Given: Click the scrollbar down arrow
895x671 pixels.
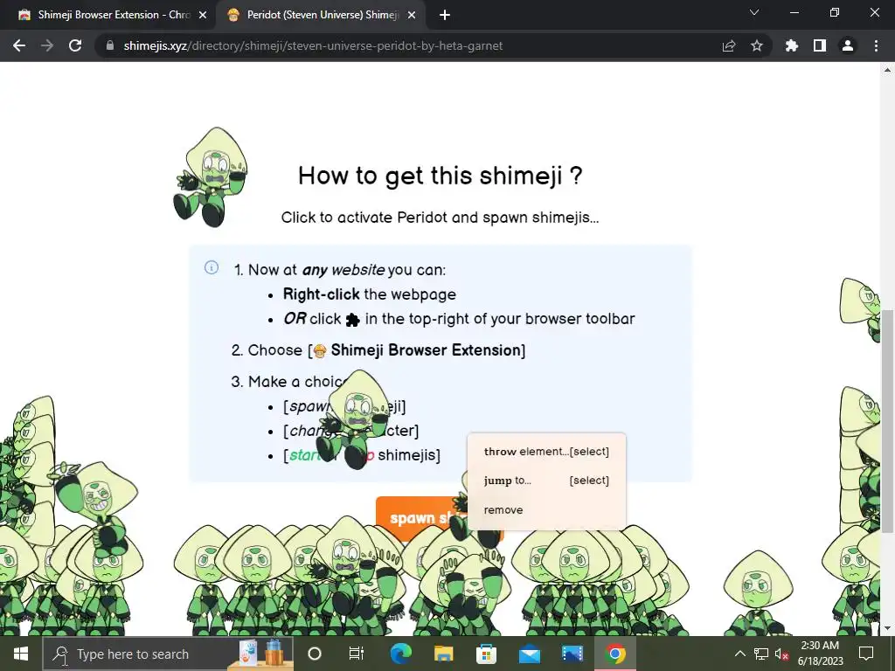Looking at the screenshot, I should pyautogui.click(x=887, y=628).
